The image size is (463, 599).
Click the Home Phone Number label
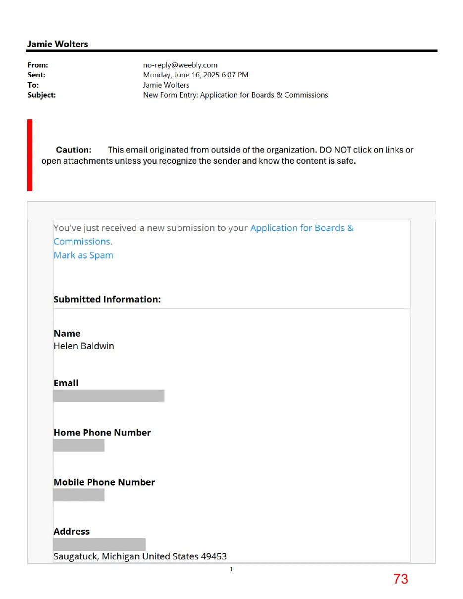click(x=102, y=433)
